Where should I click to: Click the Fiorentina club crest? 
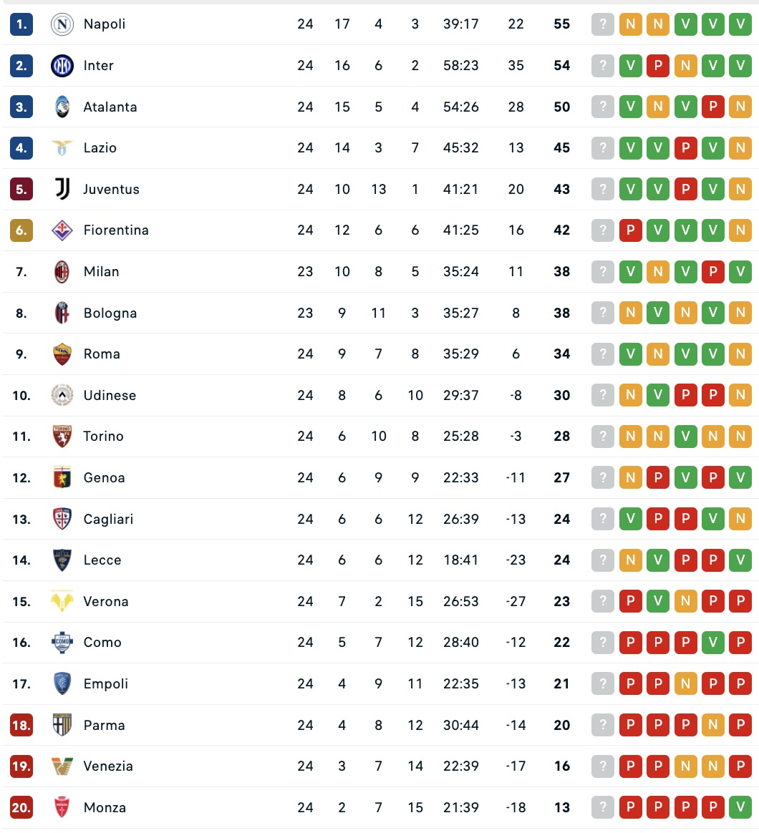[x=62, y=230]
